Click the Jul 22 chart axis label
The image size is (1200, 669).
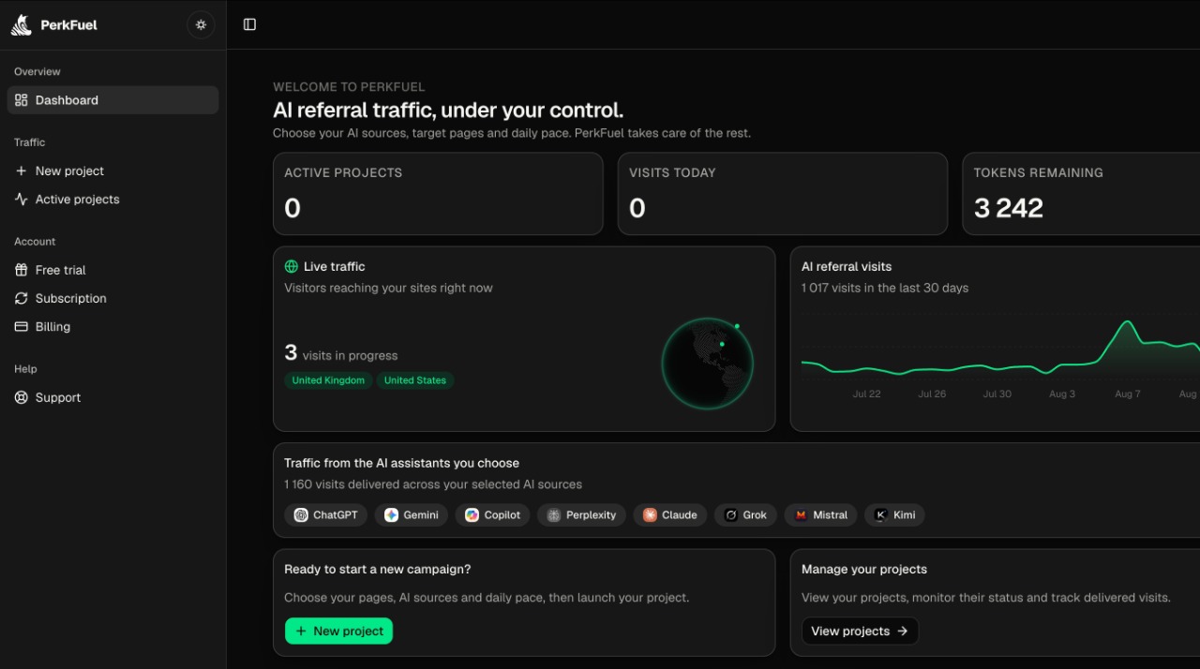click(866, 394)
